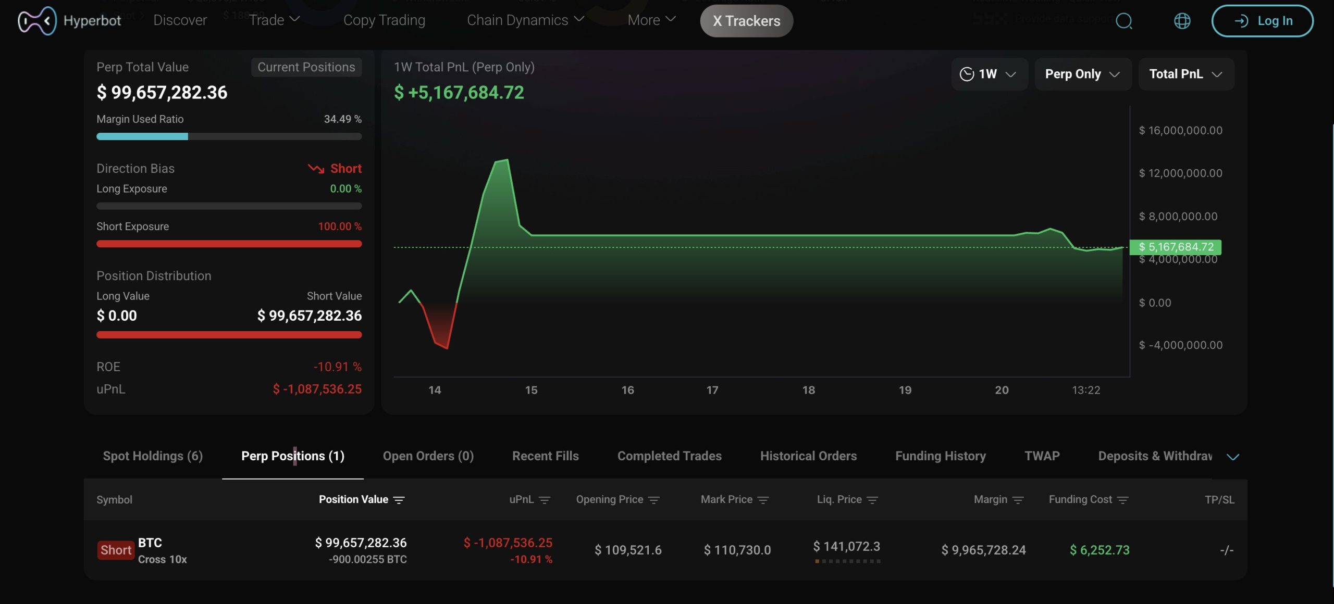Click the uPnL column filter icon

(545, 500)
